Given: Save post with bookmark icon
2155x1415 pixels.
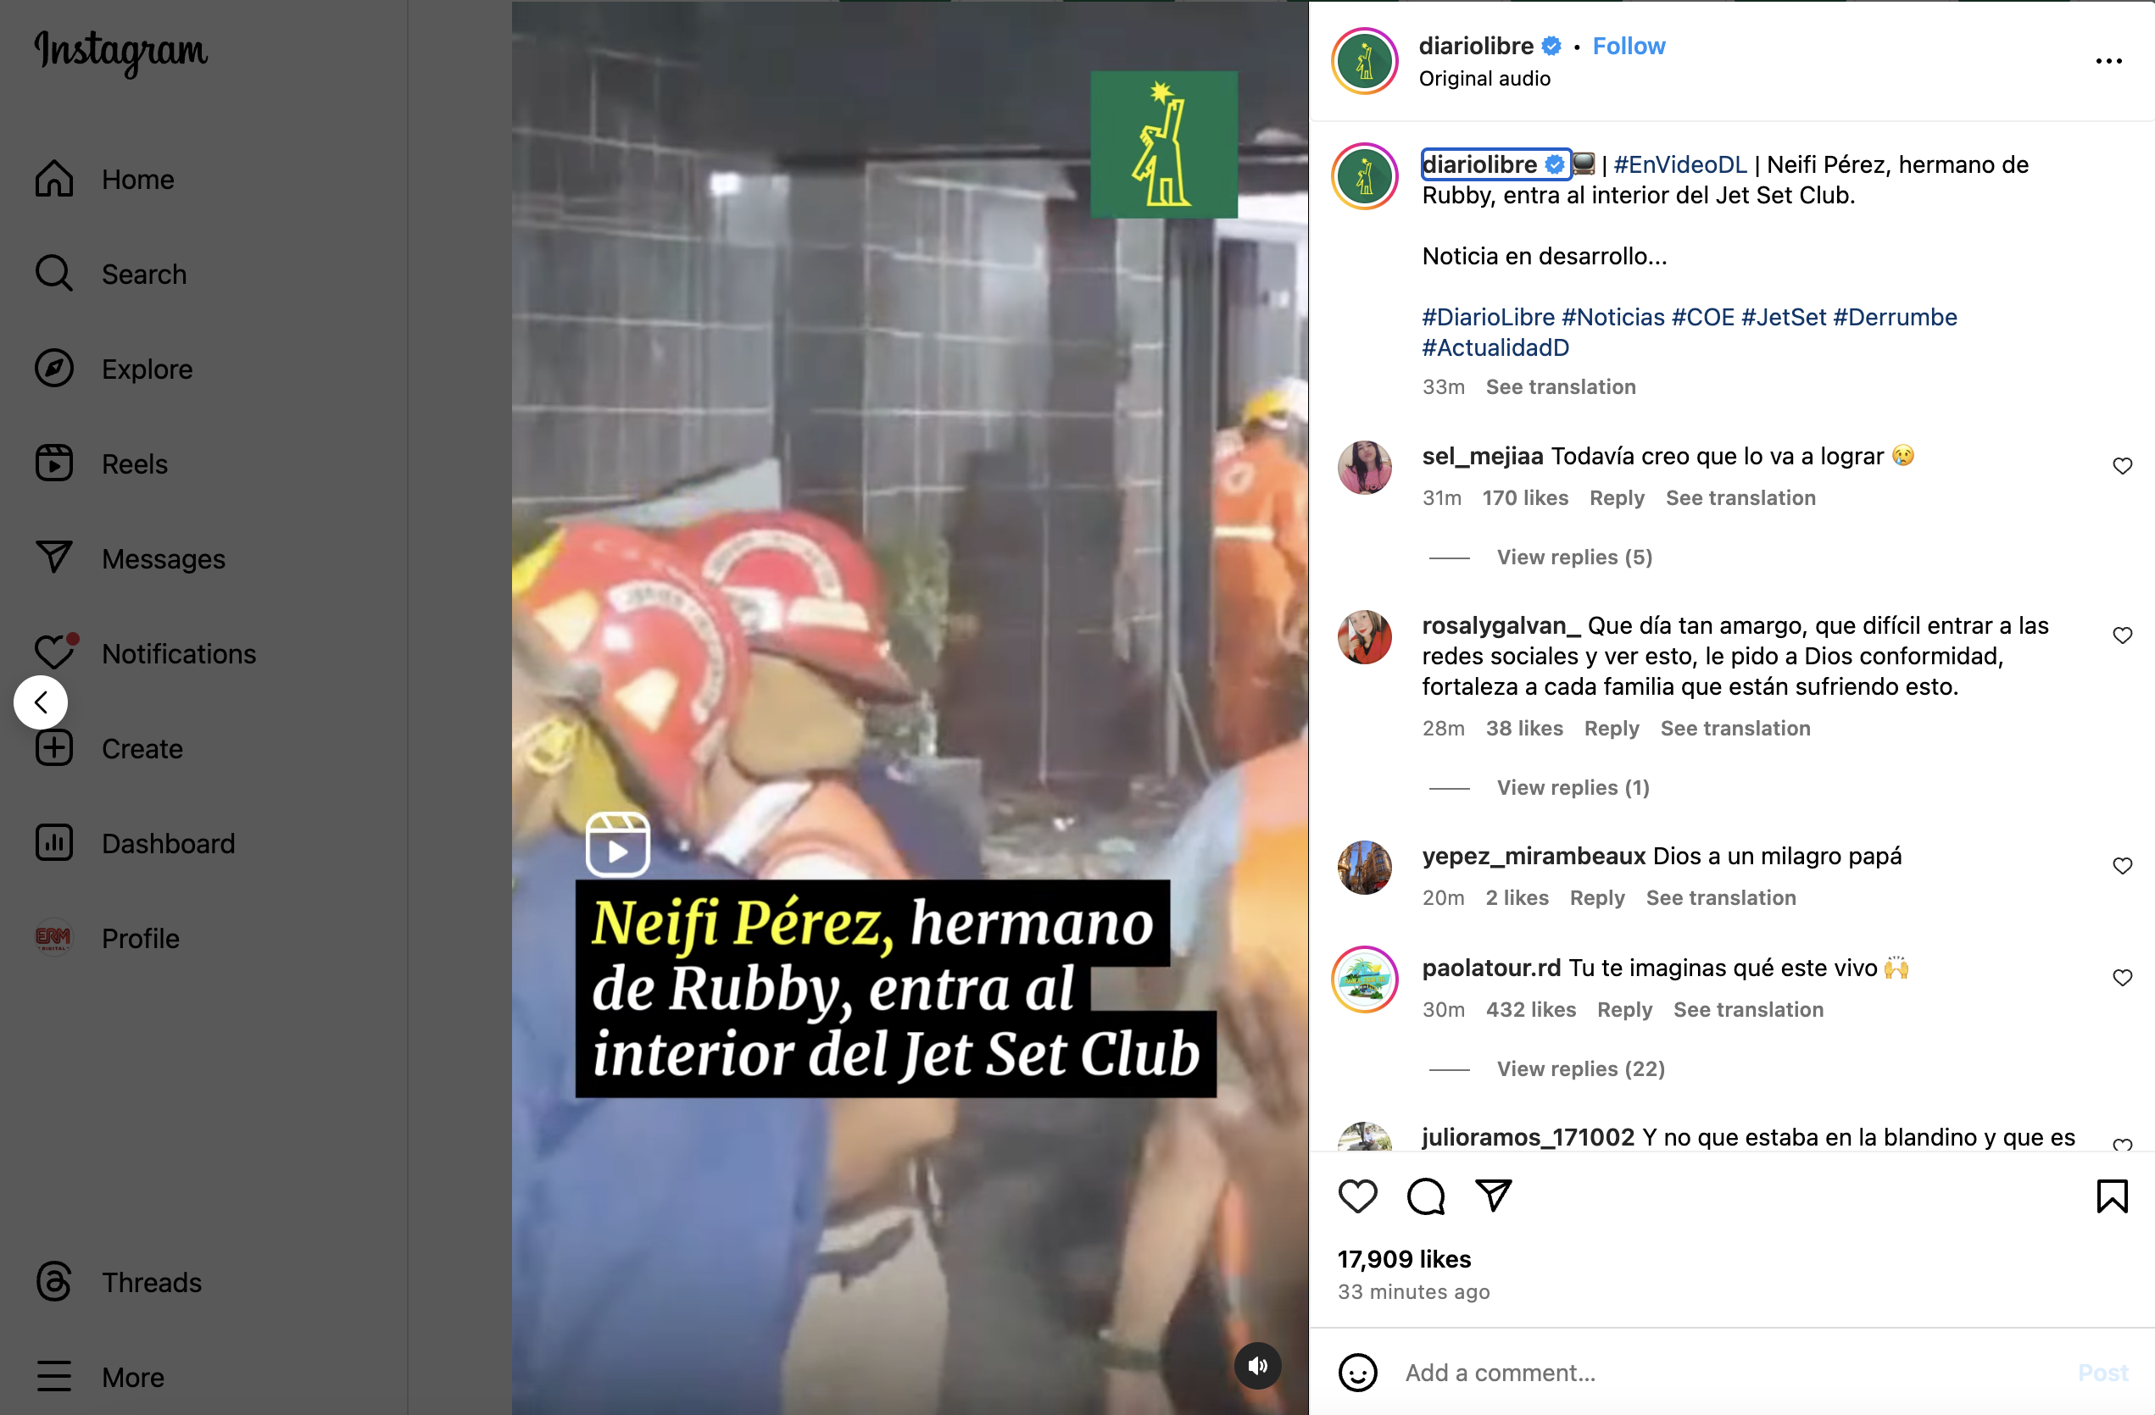Looking at the screenshot, I should point(2112,1196).
